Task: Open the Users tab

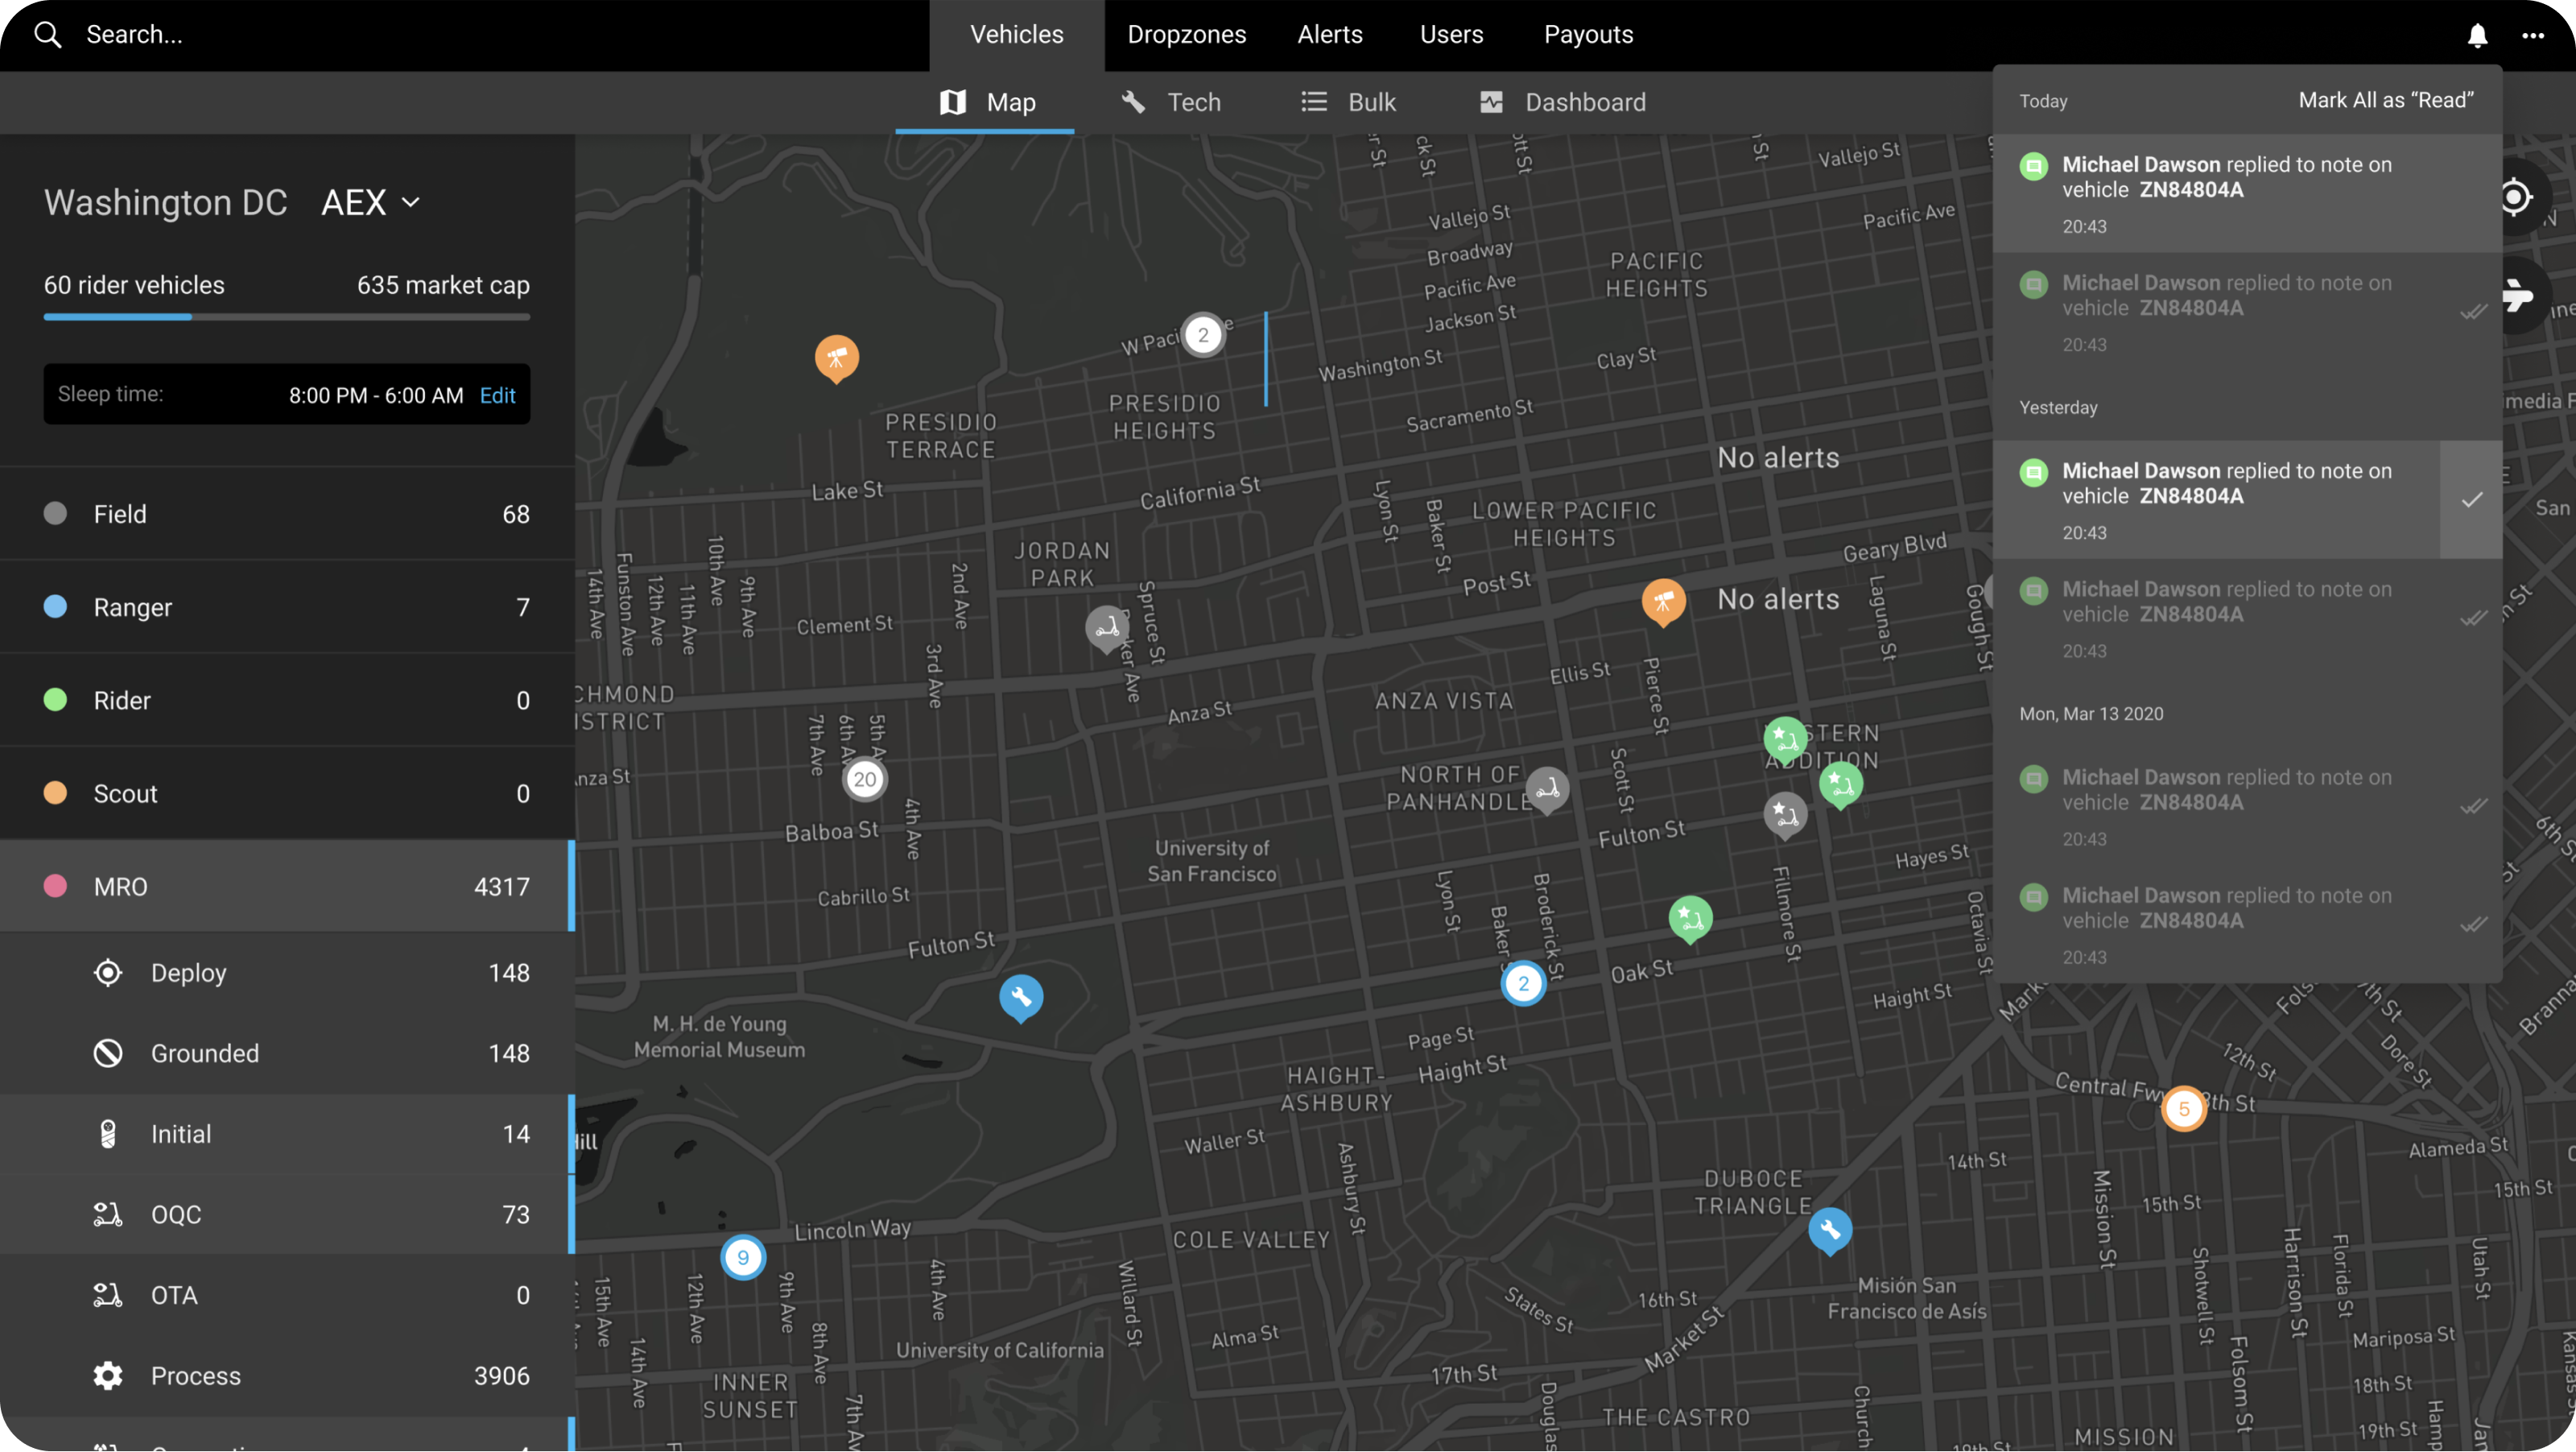Action: pyautogui.click(x=1452, y=35)
